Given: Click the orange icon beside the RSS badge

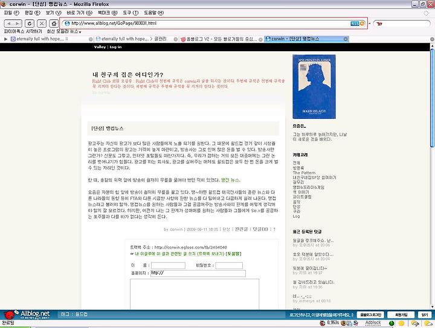Looking at the screenshot, I should (x=362, y=24).
